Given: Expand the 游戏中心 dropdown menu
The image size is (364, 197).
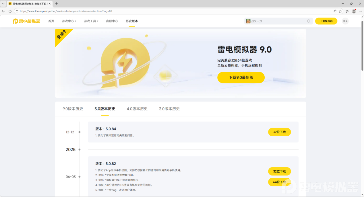Looking at the screenshot, I should point(69,21).
